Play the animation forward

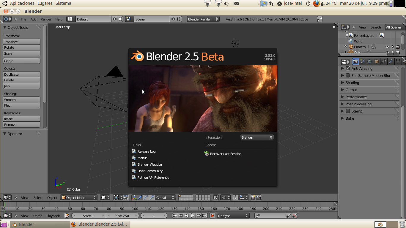click(193, 216)
